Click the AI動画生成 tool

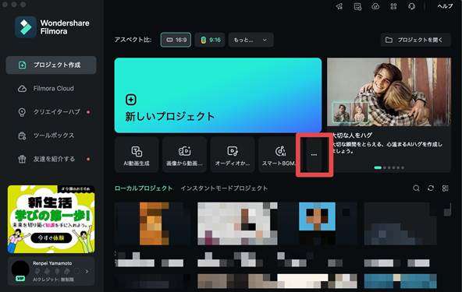(137, 155)
